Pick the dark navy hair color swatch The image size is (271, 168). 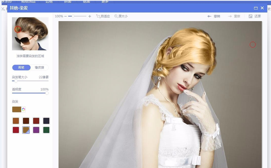click(46, 121)
